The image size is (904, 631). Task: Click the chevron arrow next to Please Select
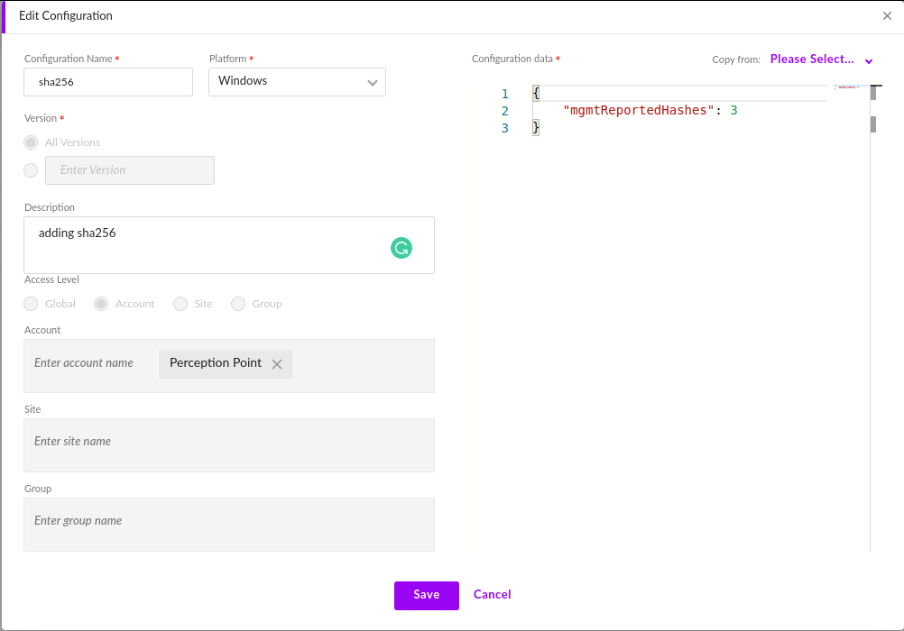[869, 61]
